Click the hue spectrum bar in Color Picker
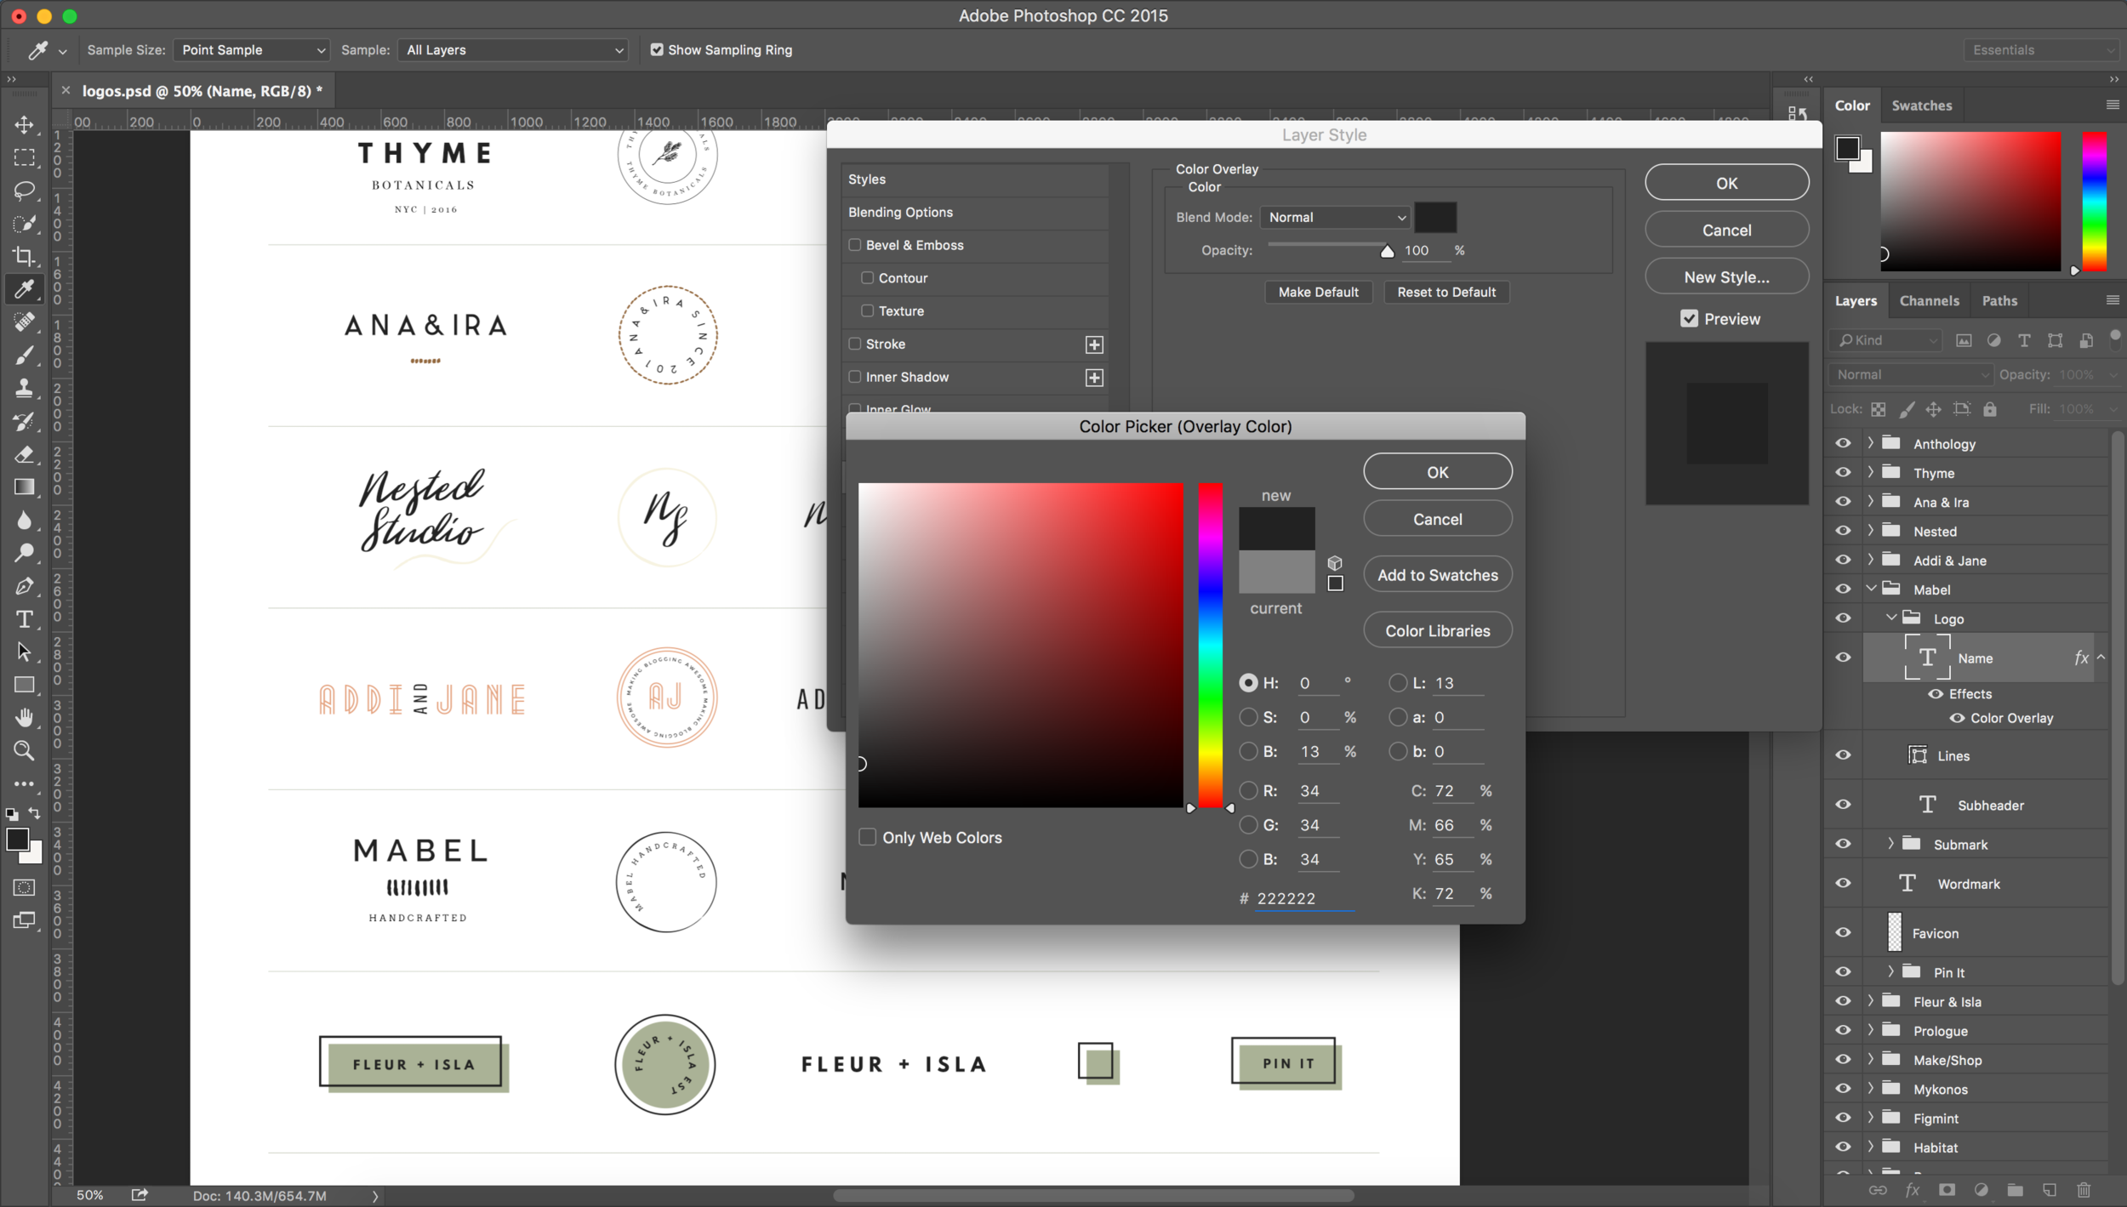The width and height of the screenshot is (2127, 1207). pyautogui.click(x=1210, y=645)
